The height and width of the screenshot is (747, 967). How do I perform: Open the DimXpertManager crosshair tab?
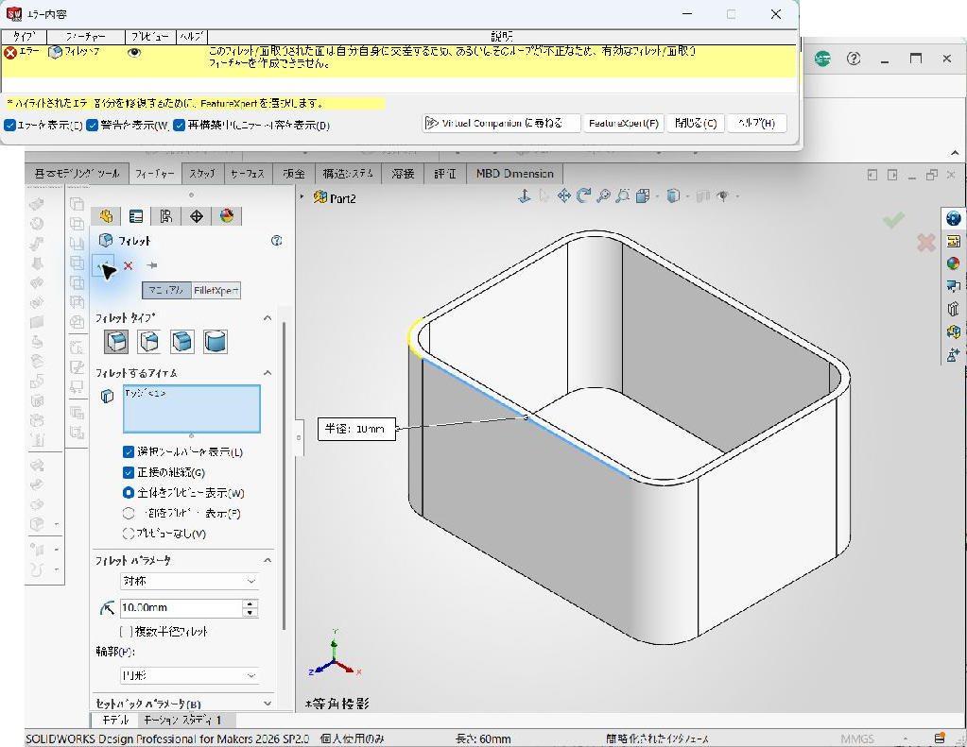[x=196, y=216]
